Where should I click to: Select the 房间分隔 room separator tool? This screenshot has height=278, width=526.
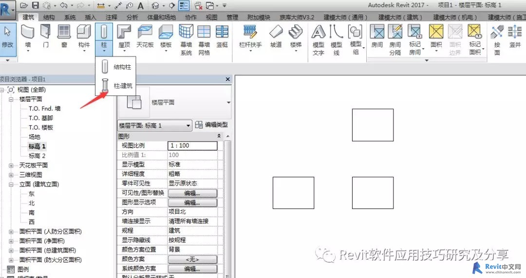(395, 39)
